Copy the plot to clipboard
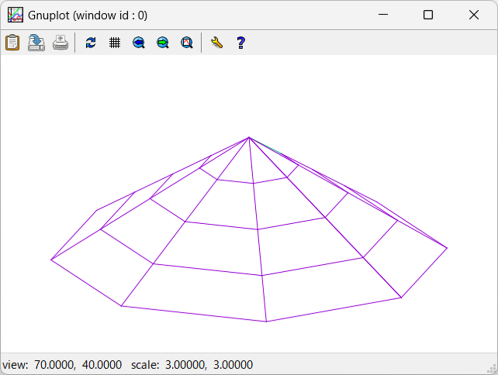 coord(12,43)
